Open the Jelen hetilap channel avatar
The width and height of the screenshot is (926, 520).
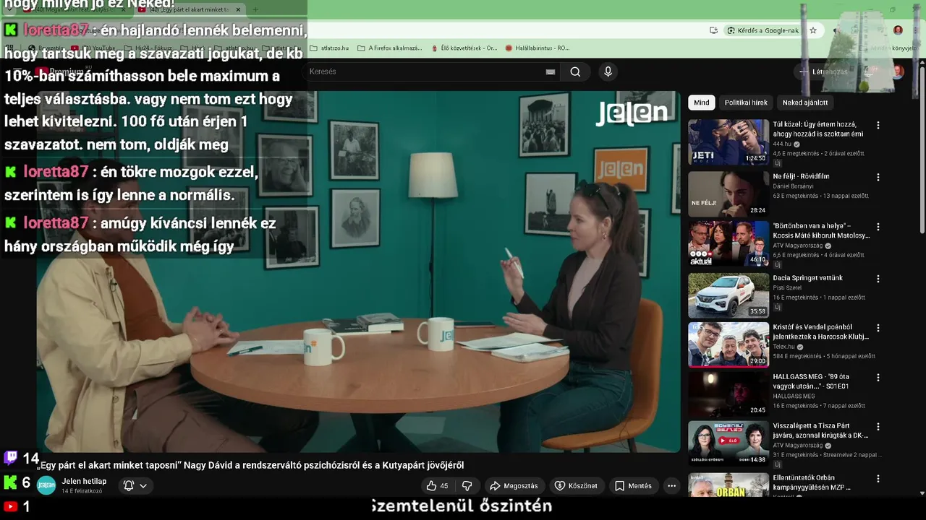[x=46, y=485]
